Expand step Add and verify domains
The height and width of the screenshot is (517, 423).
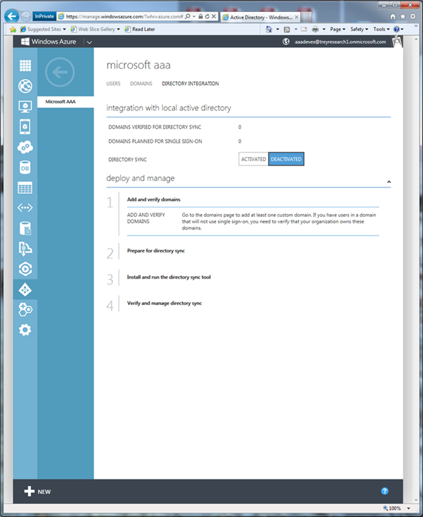click(154, 199)
